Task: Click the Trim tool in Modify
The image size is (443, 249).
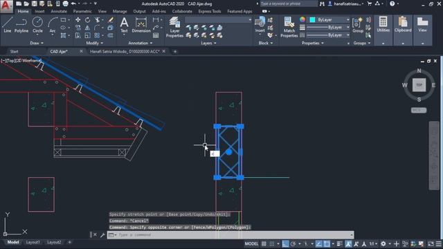Action: point(97,20)
